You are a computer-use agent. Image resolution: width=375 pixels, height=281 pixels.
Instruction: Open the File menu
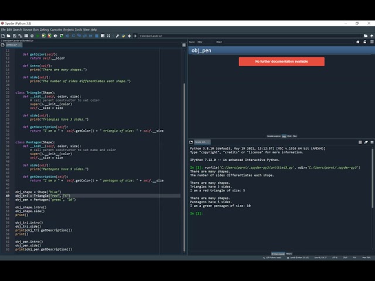pos(4,30)
